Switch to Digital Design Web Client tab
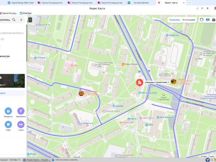 [21, 3]
